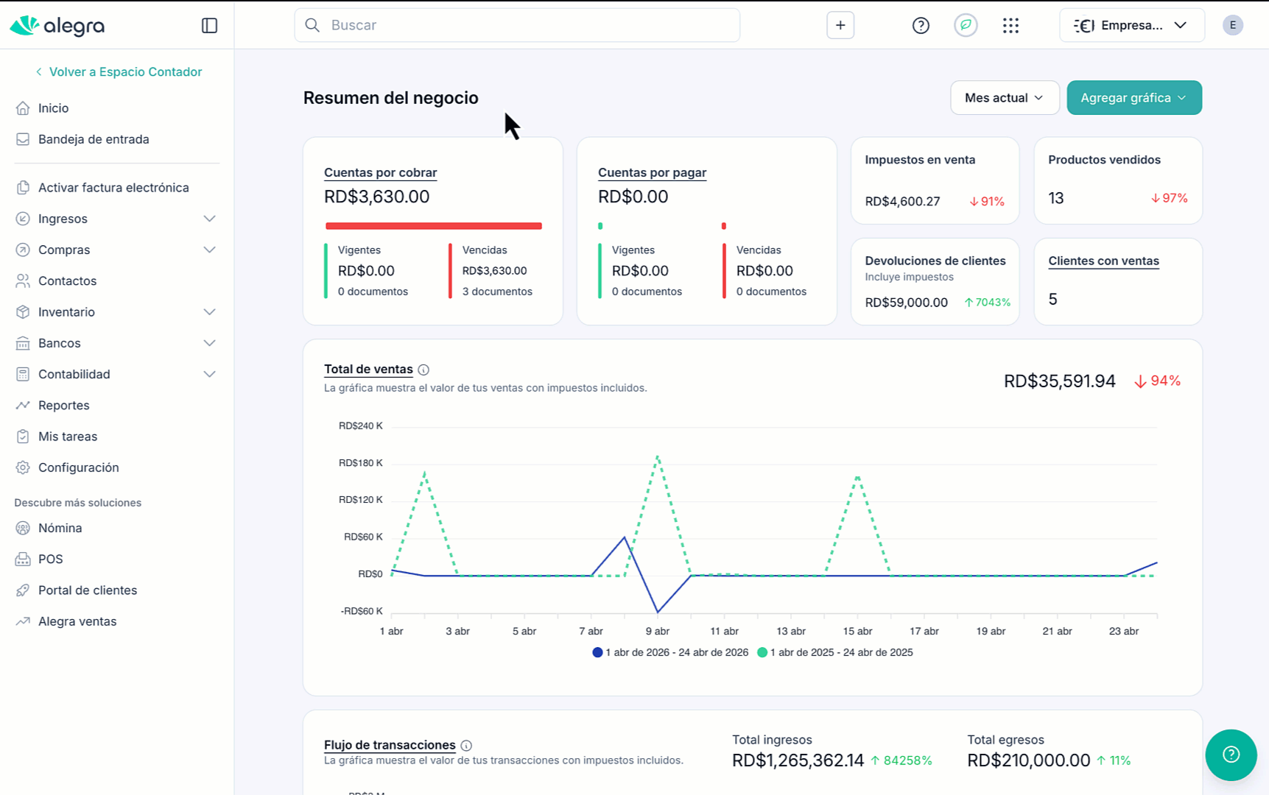Viewport: 1269px width, 795px height.
Task: Click the plus quick-create icon
Action: [x=840, y=25]
